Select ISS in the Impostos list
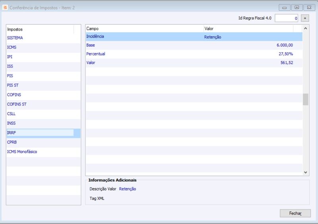The width and height of the screenshot is (318, 224). coord(43,66)
